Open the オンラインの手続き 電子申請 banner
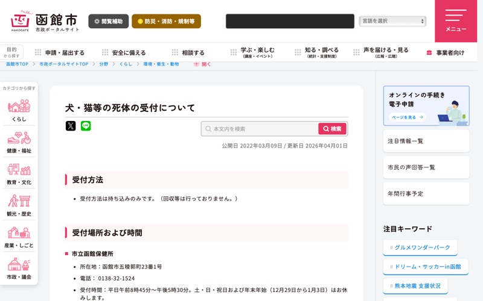Screen dimensions: 483x301 click(426, 106)
